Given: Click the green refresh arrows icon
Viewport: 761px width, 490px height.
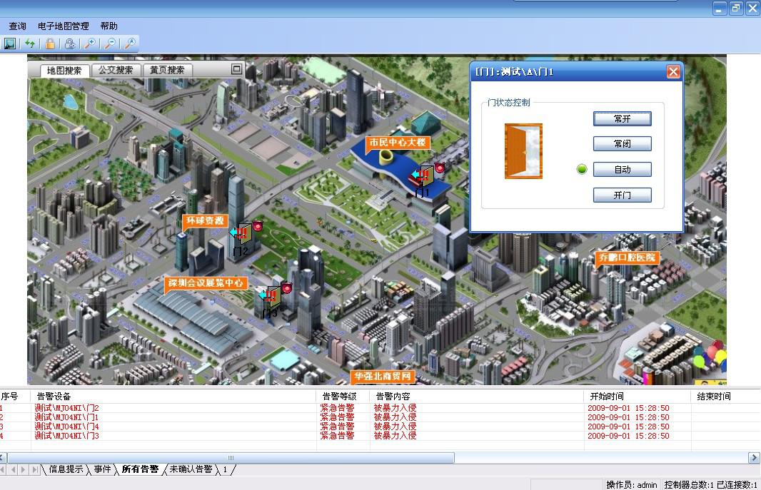Looking at the screenshot, I should [x=30, y=44].
